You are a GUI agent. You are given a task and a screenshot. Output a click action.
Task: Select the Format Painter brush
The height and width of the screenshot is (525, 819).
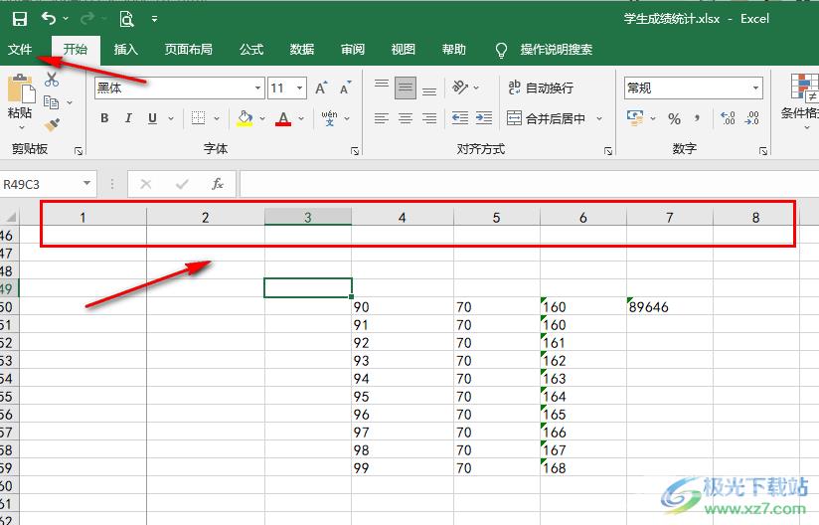coord(52,124)
